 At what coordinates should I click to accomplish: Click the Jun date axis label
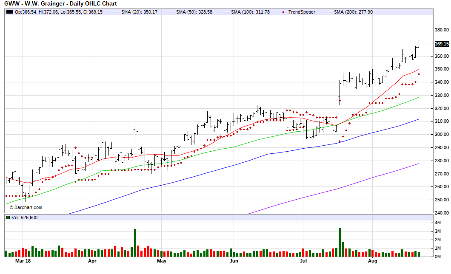pyautogui.click(x=234, y=261)
